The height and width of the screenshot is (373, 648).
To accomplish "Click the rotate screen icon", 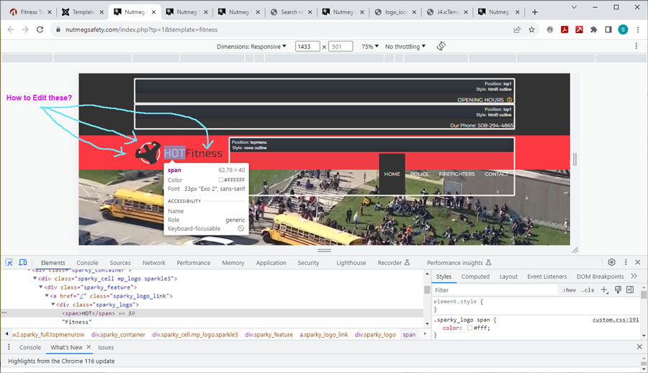I will click(x=441, y=46).
